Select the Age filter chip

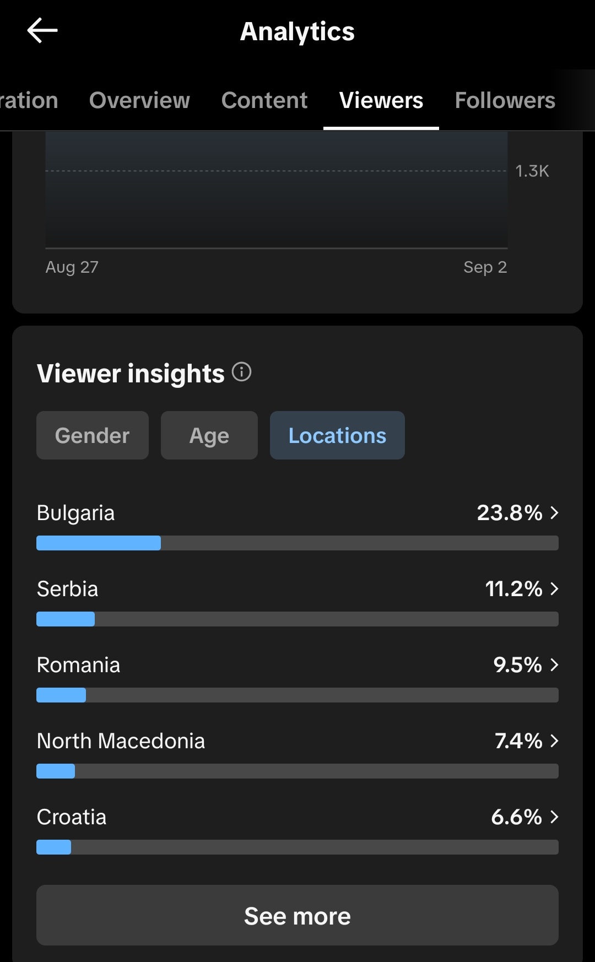[209, 435]
